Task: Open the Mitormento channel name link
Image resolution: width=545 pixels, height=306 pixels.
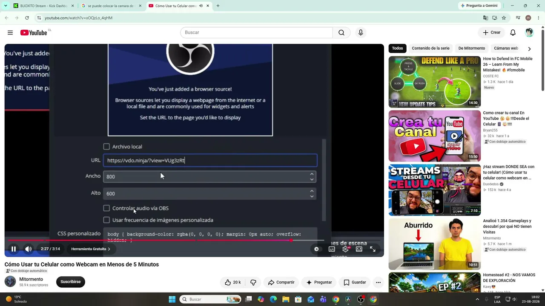Action: (x=31, y=279)
